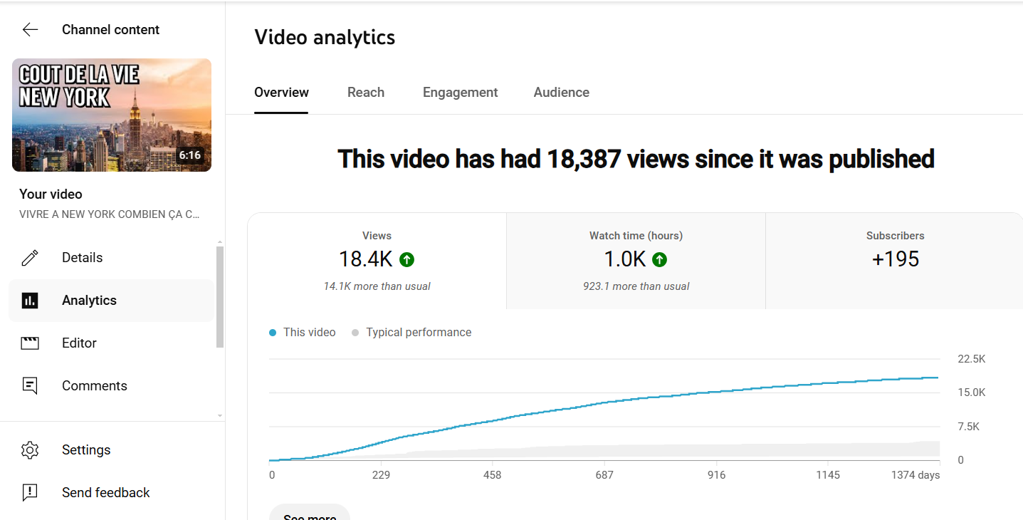Click the Channel content link text
This screenshot has width=1023, height=520.
pyautogui.click(x=110, y=30)
